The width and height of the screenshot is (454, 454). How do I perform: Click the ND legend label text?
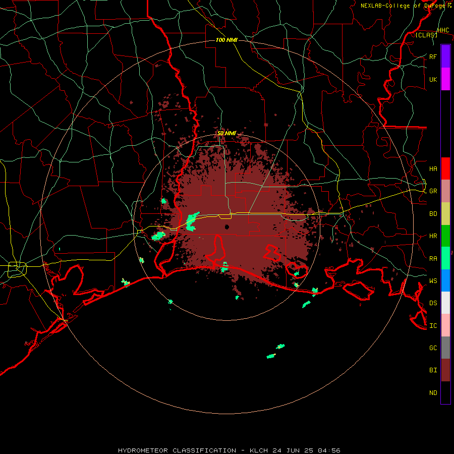433,392
